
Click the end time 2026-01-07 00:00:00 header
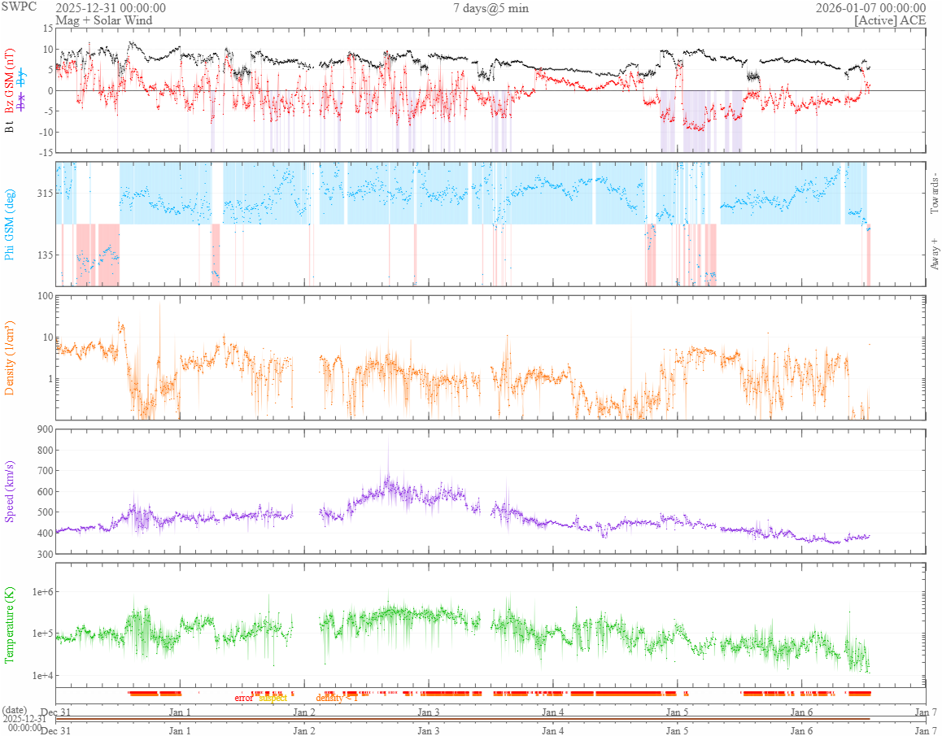(x=870, y=8)
